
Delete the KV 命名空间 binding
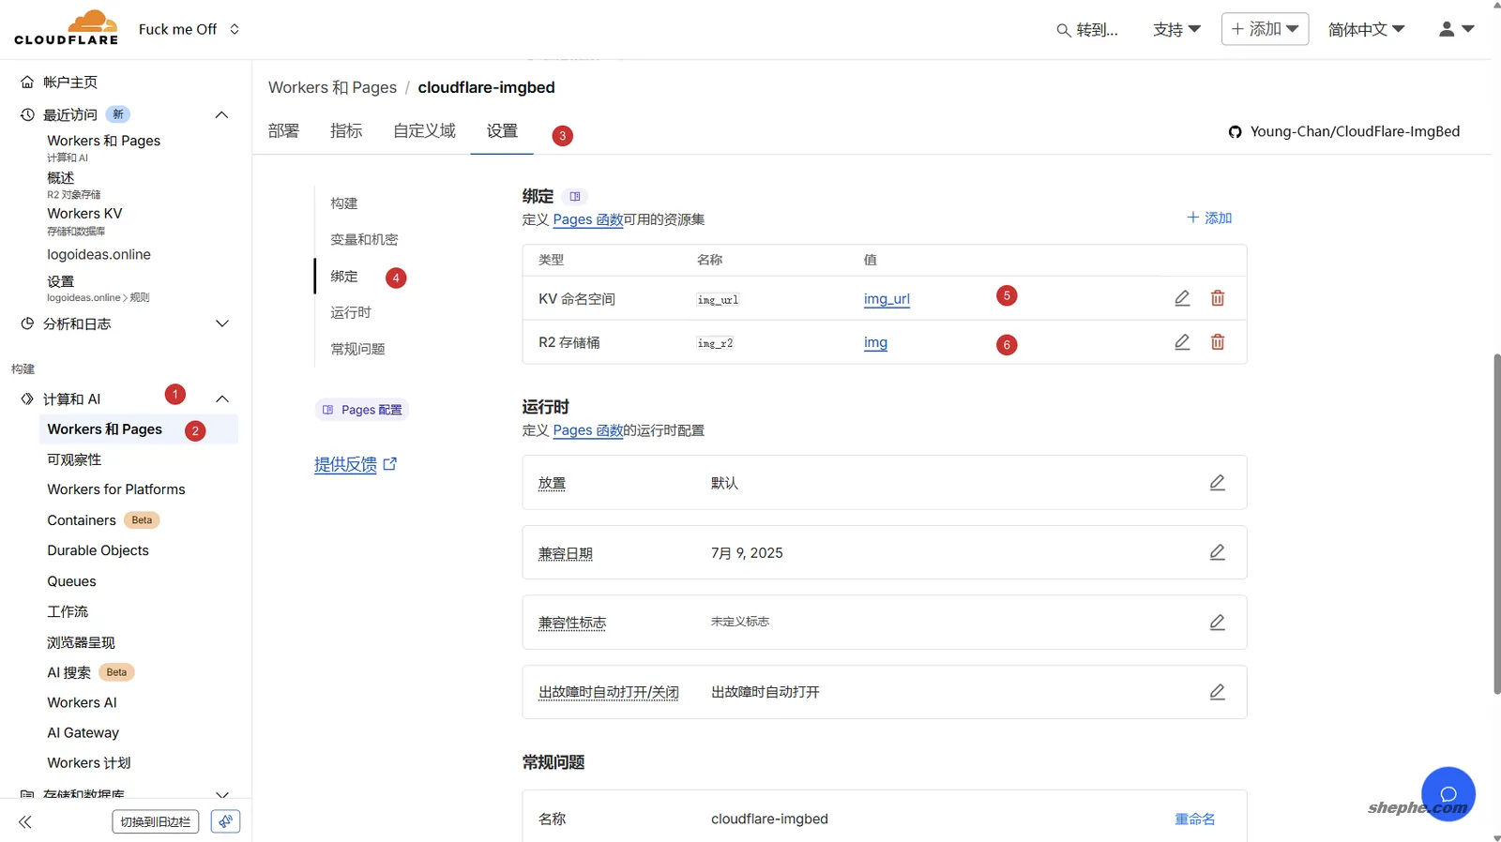1218,298
